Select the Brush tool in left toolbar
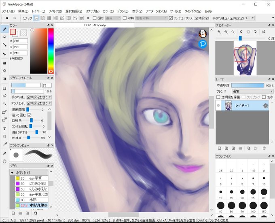Image resolution: width=275 pixels, height=223 pixels. tap(4, 29)
